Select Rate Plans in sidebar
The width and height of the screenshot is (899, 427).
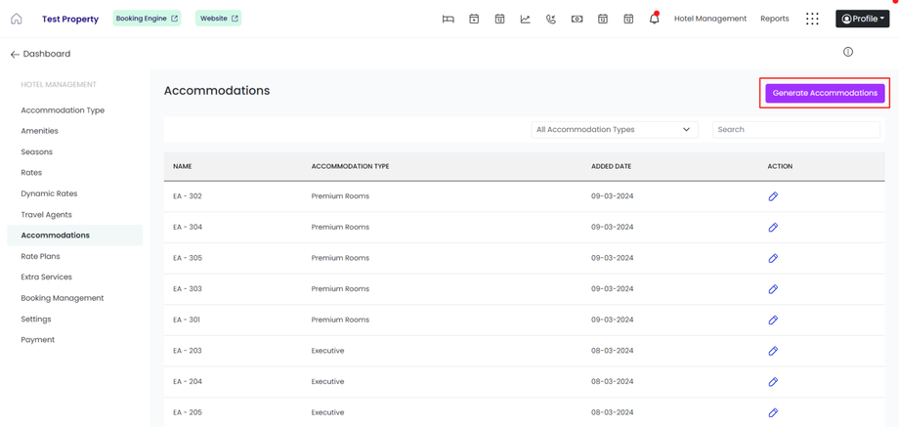40,256
